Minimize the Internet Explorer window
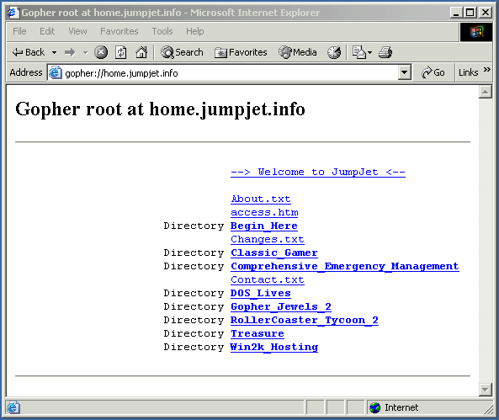This screenshot has height=420, width=499. pos(456,13)
